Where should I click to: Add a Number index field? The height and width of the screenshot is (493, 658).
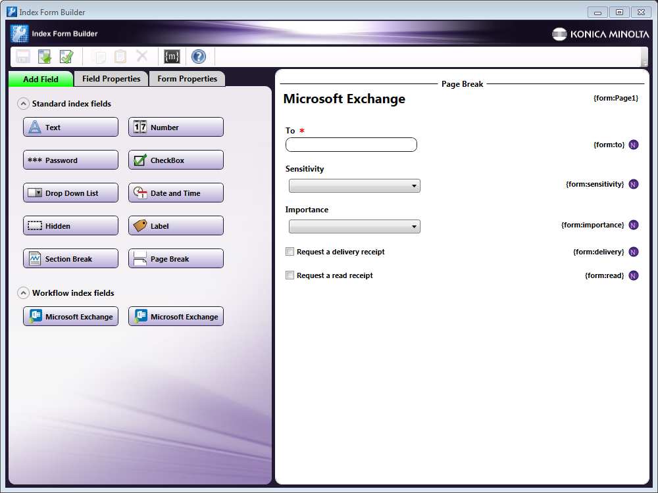pos(176,127)
